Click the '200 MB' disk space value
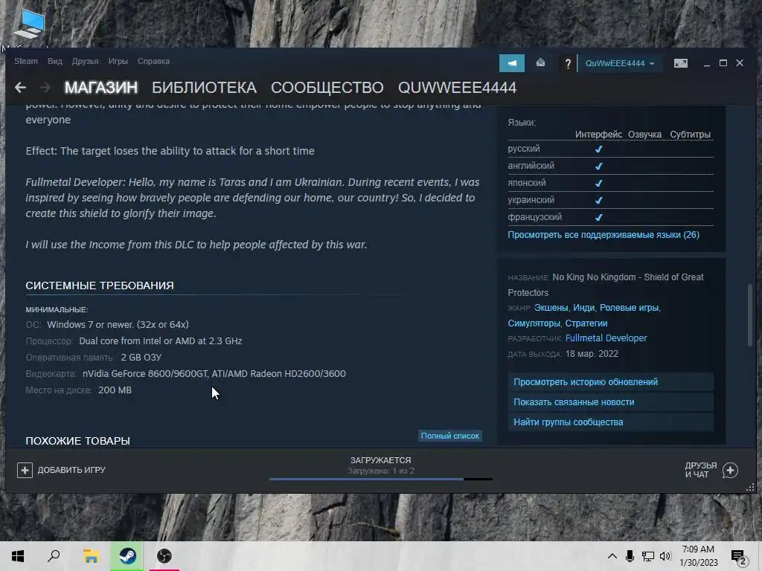The width and height of the screenshot is (762, 571). (x=115, y=390)
